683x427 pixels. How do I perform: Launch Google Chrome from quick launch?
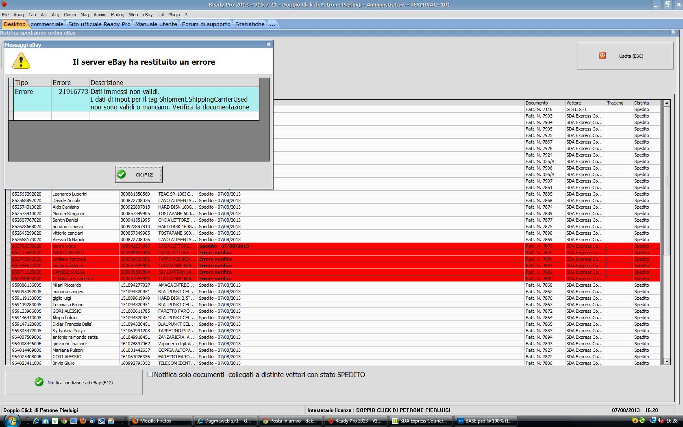[x=64, y=421]
